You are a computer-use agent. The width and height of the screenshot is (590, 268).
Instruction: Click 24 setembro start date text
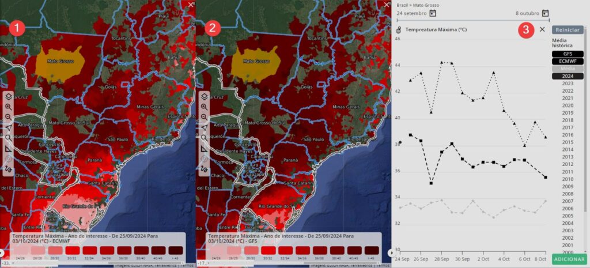pos(411,13)
